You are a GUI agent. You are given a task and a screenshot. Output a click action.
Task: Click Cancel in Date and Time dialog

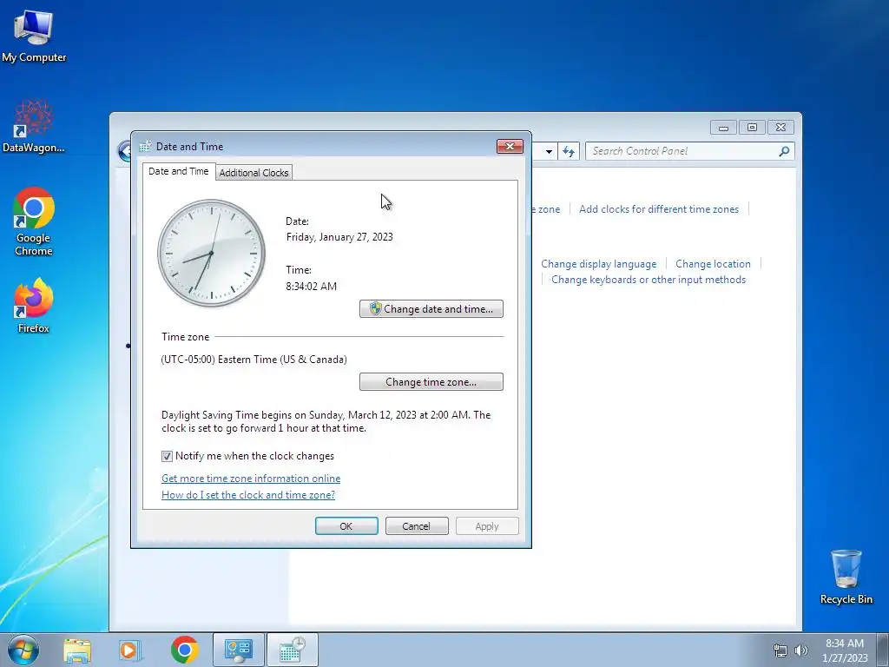pos(417,525)
